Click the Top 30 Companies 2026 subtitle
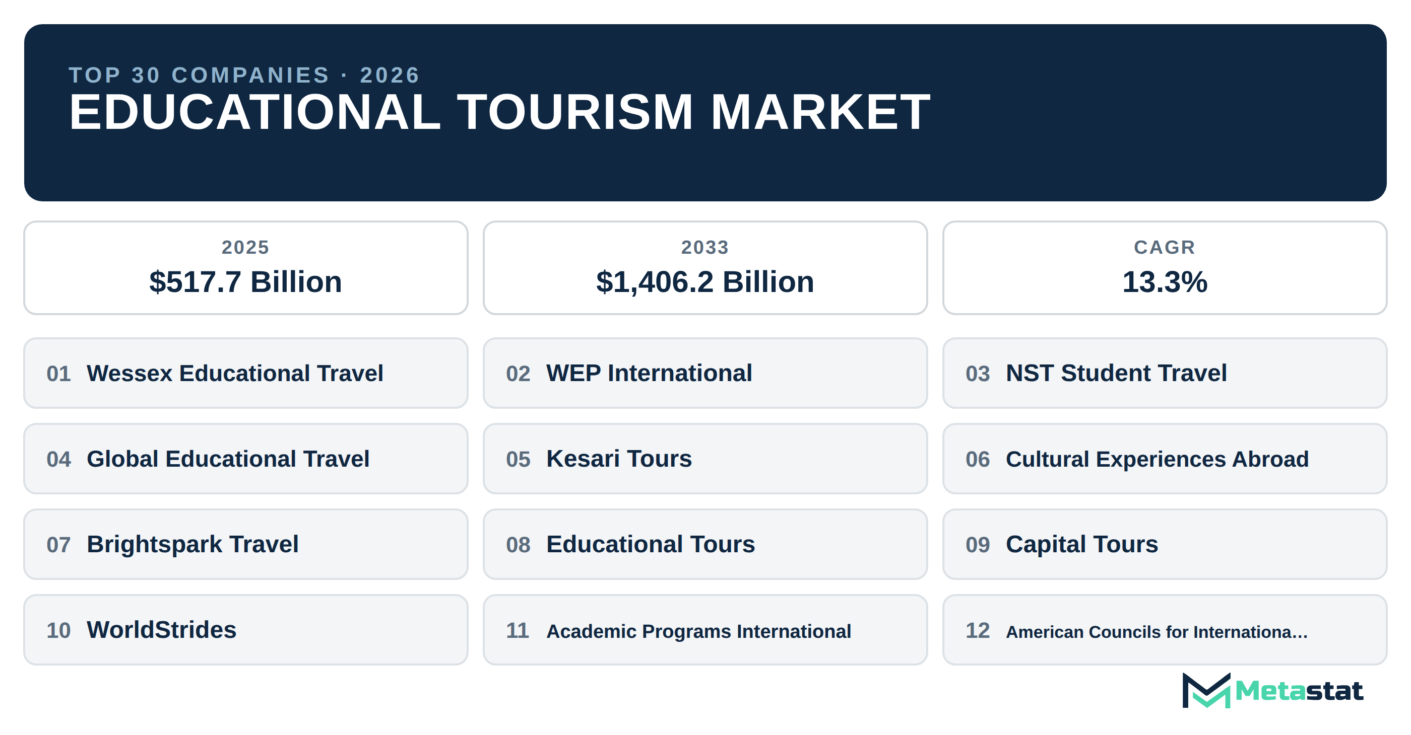The height and width of the screenshot is (735, 1411). [244, 75]
